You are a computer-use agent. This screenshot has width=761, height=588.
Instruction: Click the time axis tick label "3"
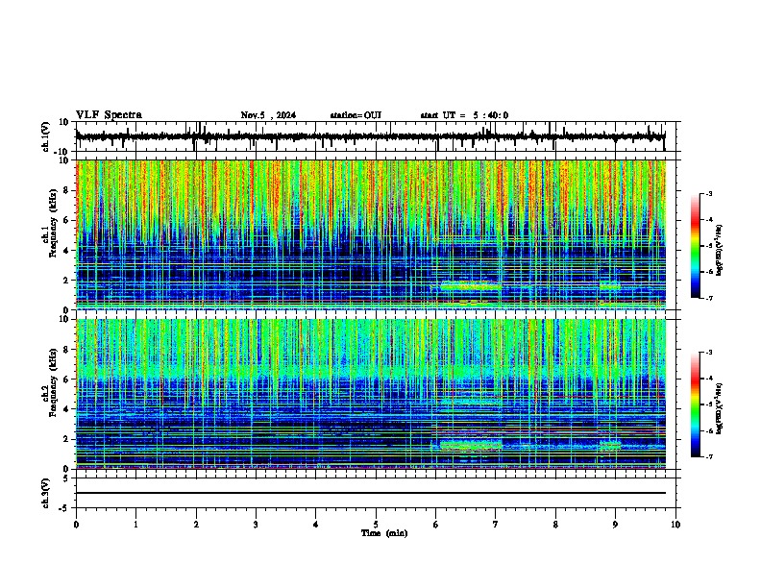coord(256,525)
